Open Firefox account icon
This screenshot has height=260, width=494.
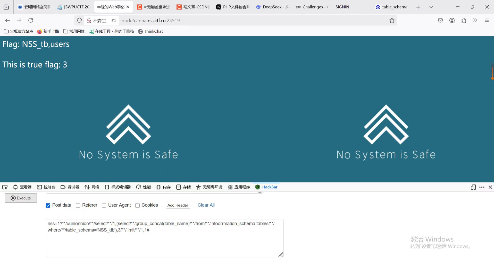452,20
